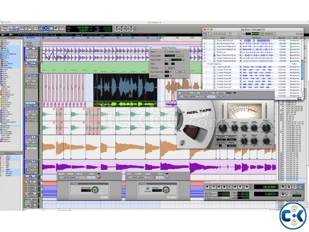Select the Zoomer tool in edit toolbar
This screenshot has height=232, width=309.
[36, 28]
